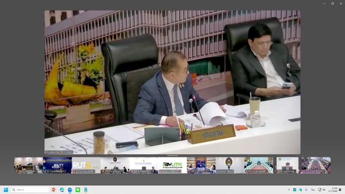Click the taskbar Search box

click(x=30, y=190)
